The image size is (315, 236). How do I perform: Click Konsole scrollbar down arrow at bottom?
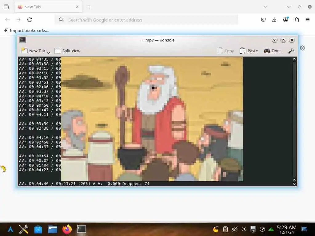pos(294,184)
